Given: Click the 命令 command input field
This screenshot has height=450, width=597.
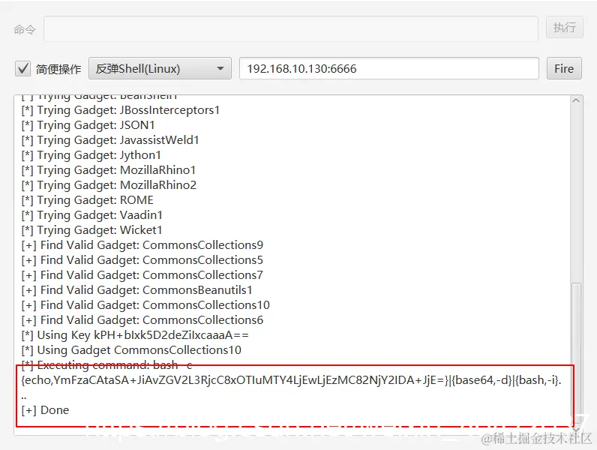Looking at the screenshot, I should pyautogui.click(x=291, y=28).
